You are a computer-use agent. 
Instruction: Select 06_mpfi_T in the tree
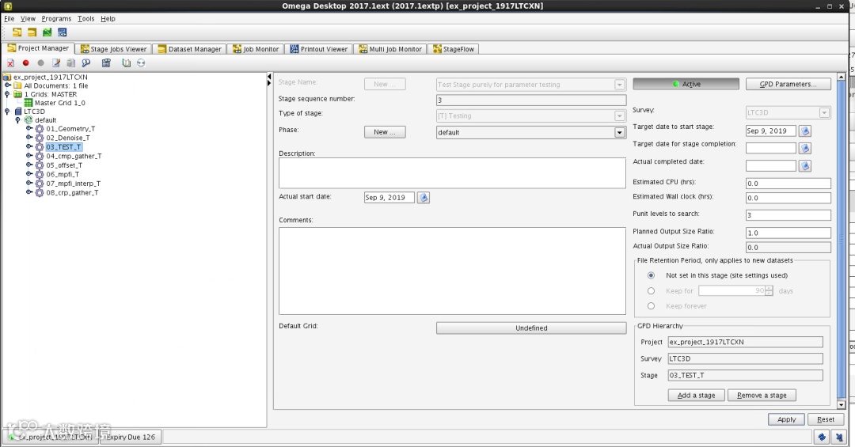(63, 174)
